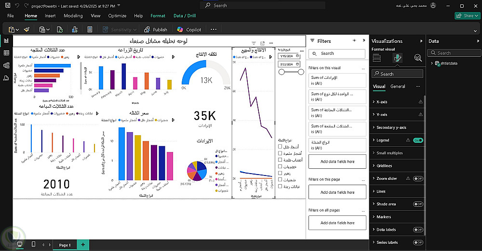Screen dimensions: 482x251
Task: Open the file title dropdown arrow
Action: pos(119,6)
